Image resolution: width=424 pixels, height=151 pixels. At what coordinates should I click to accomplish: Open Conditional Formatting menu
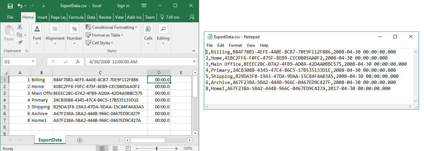tap(111, 27)
